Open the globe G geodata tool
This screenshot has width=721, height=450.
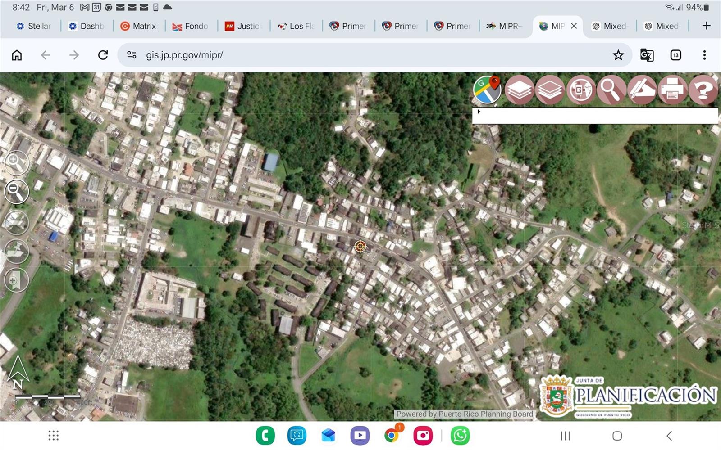580,90
